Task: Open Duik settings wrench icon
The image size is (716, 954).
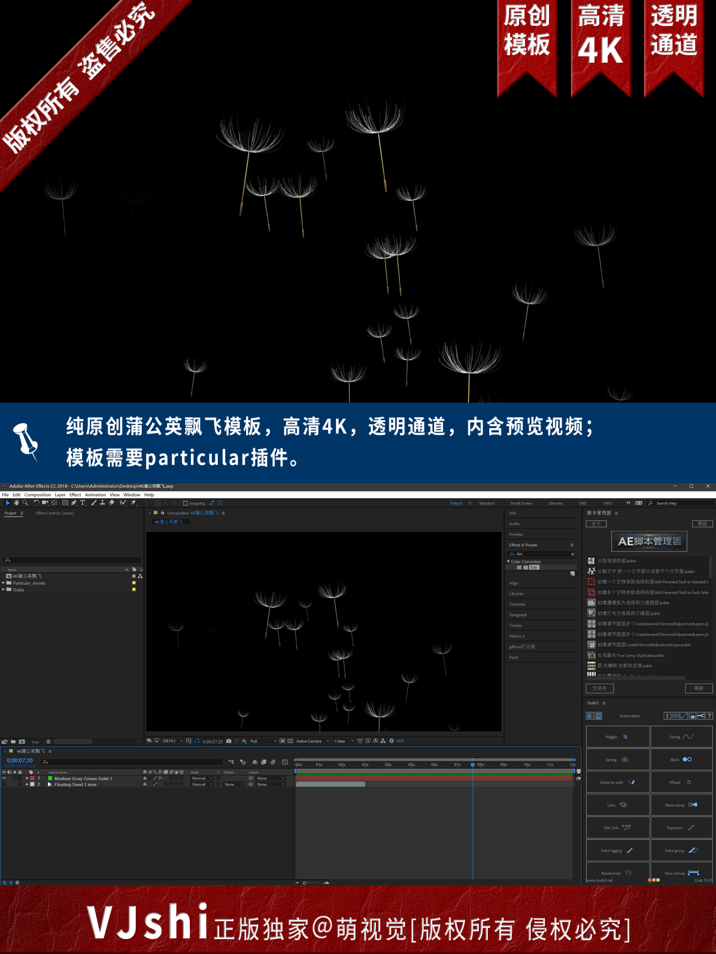Action: point(701,716)
